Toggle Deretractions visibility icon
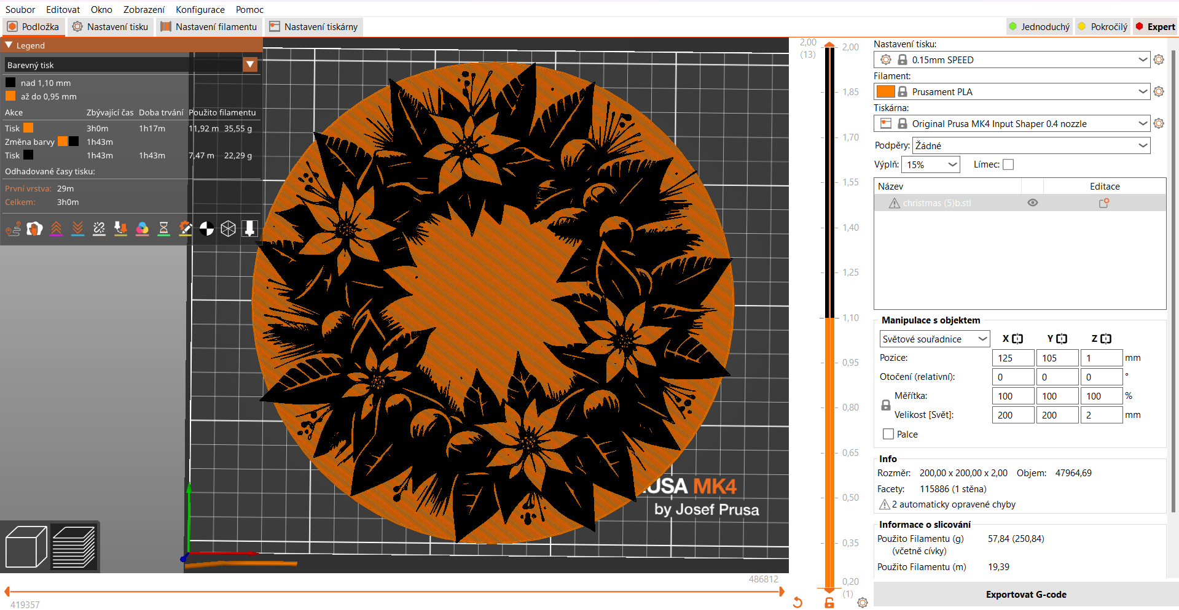 coord(77,229)
